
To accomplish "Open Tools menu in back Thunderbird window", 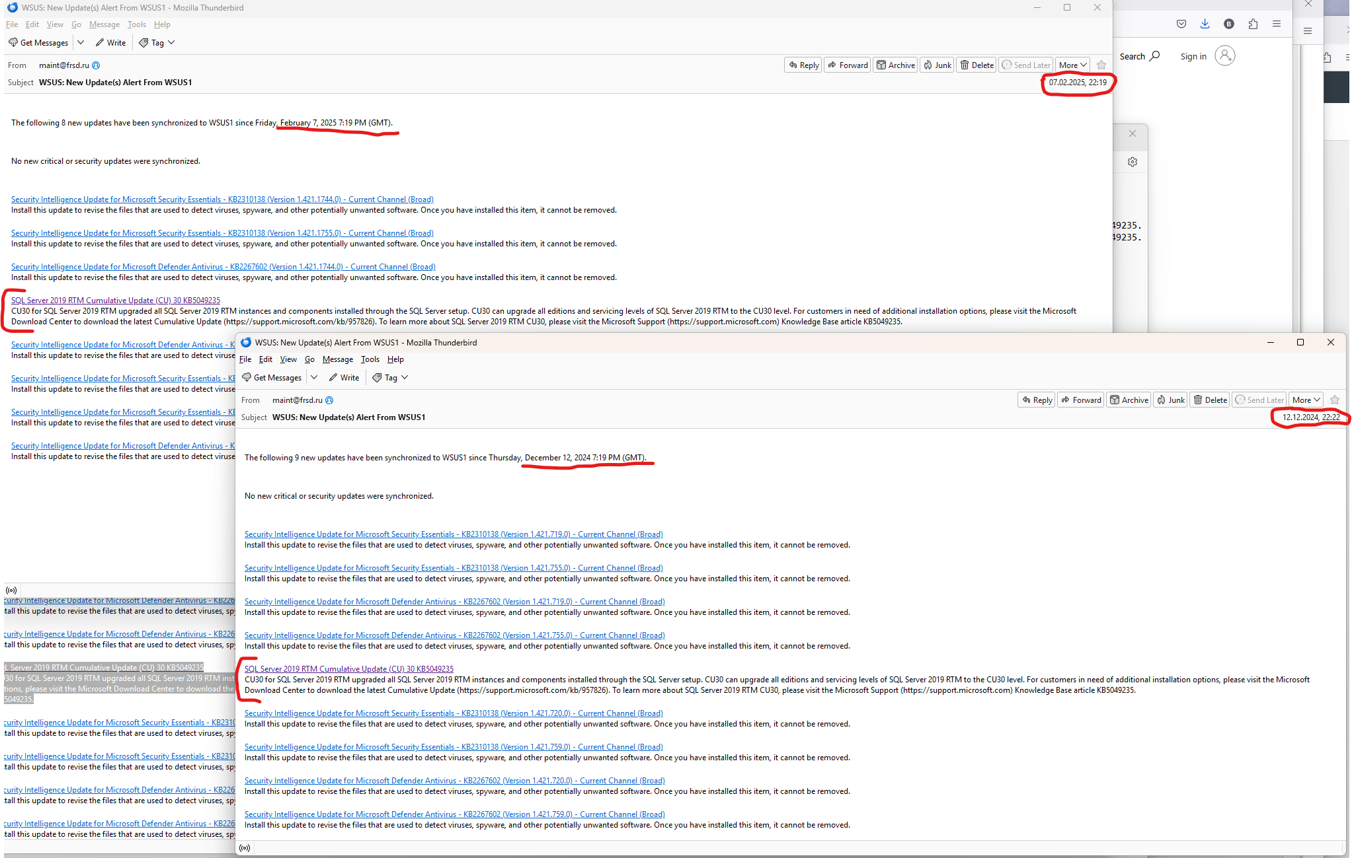I will [137, 24].
